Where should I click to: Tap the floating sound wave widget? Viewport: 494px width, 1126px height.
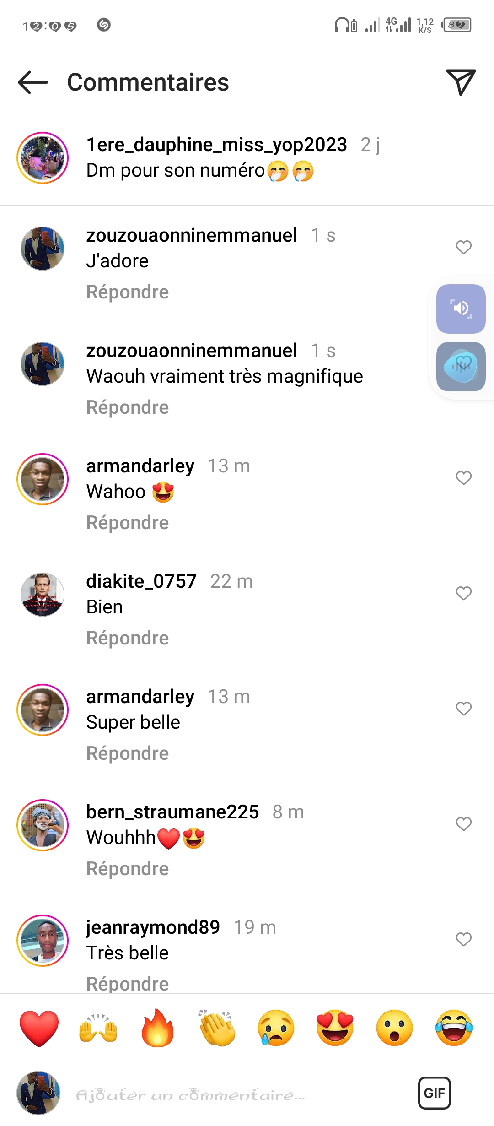tap(461, 367)
